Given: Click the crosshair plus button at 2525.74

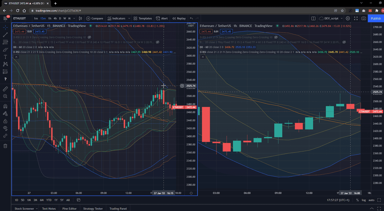Looking at the screenshot, I should point(182,86).
